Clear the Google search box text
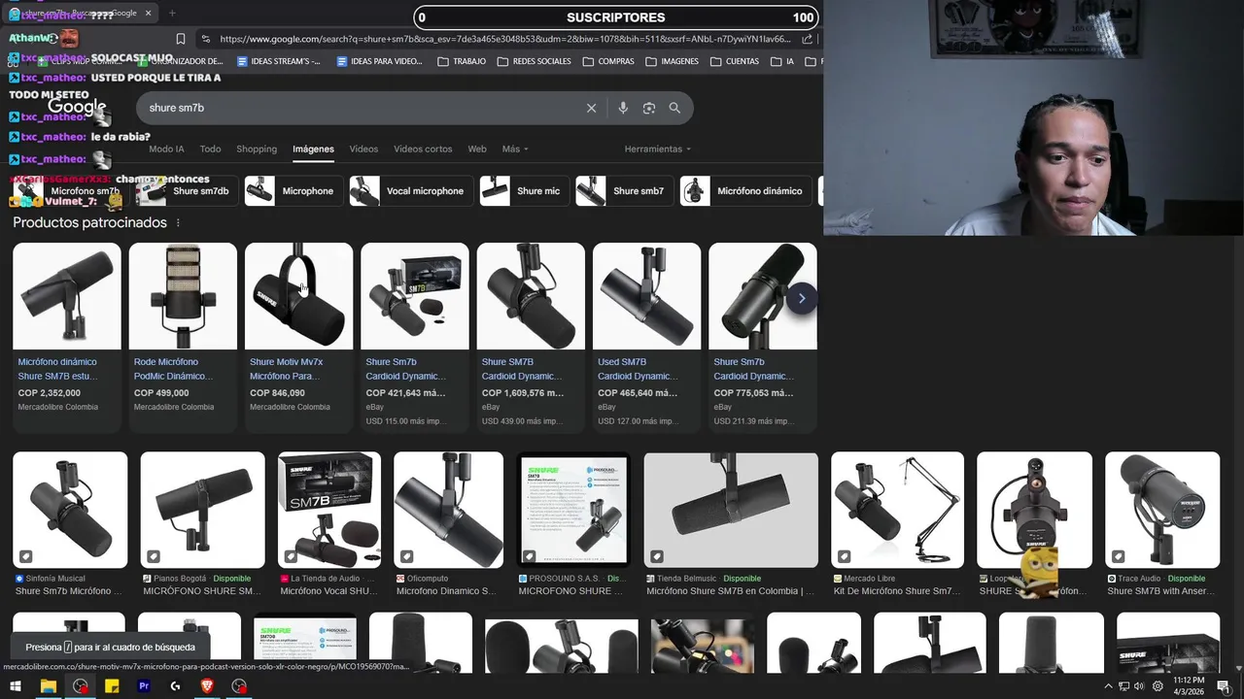Screen dimensions: 1244x699 [x=591, y=108]
